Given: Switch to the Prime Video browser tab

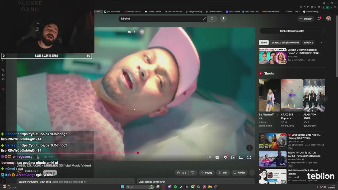Looking at the screenshot, I should pyautogui.click(x=251, y=12).
